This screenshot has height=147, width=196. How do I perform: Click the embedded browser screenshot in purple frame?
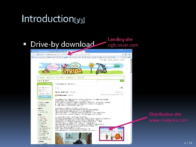(112, 134)
